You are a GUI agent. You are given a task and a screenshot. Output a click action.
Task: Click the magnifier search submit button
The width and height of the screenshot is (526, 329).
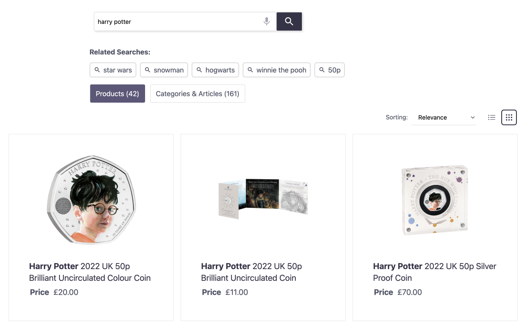tap(289, 22)
